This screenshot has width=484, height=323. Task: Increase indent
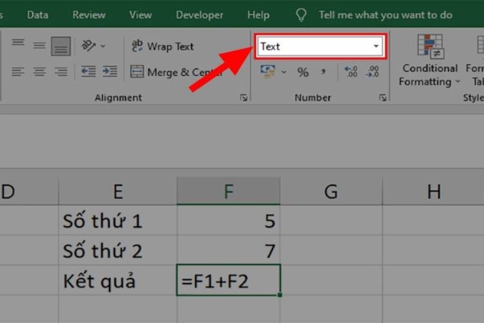[110, 72]
